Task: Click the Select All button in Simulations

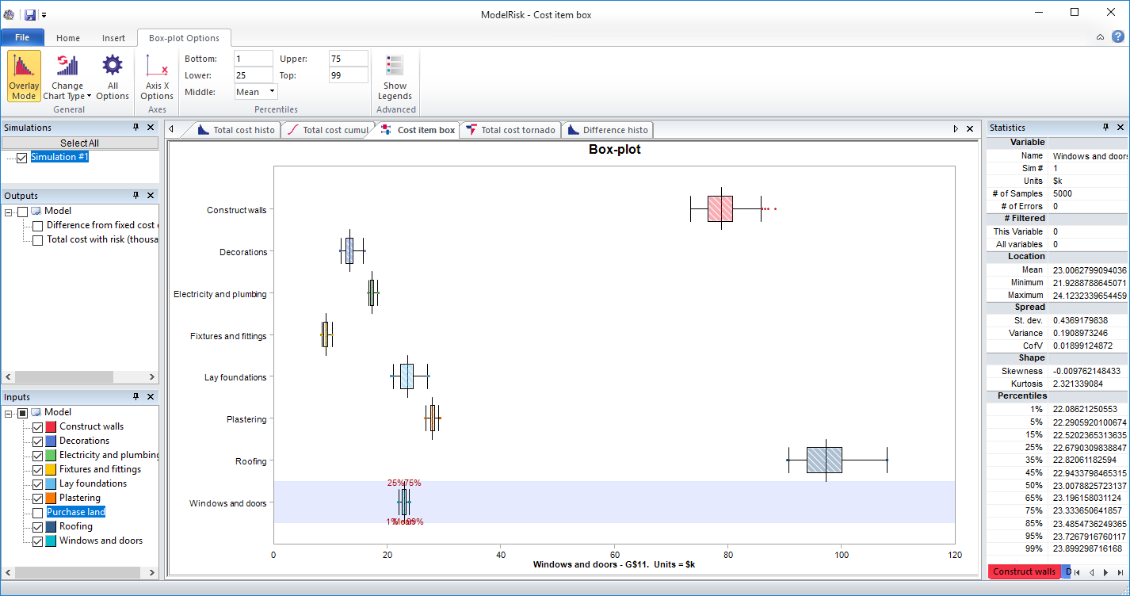Action: click(x=79, y=142)
